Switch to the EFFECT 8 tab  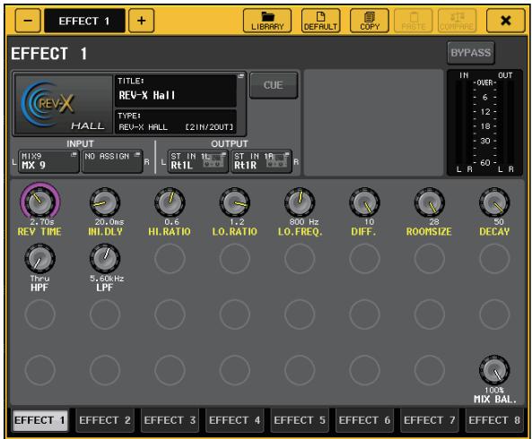tap(494, 420)
